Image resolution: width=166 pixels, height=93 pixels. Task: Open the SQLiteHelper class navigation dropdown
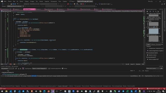point(72,11)
